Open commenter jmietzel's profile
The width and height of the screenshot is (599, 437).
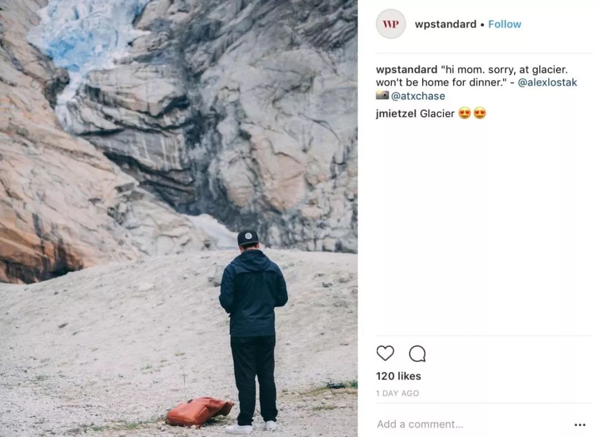[396, 114]
